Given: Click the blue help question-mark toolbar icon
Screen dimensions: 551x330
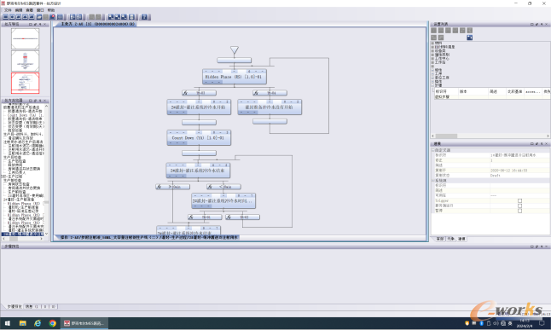Looking at the screenshot, I should [144, 17].
